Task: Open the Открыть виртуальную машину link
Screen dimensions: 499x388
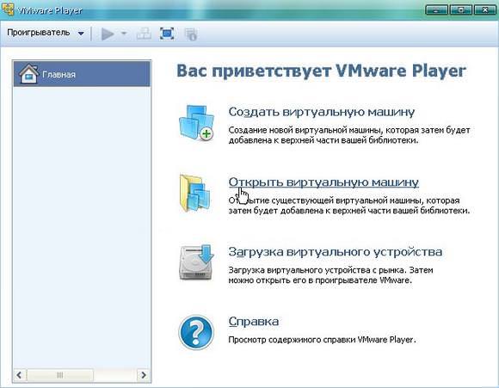Action: 323,182
